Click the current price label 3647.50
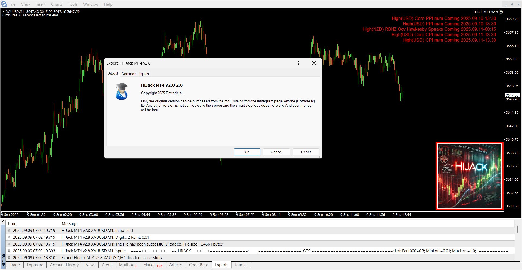Image resolution: width=522 pixels, height=270 pixels. pos(512,95)
